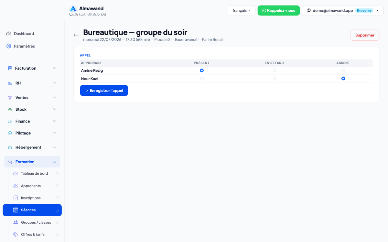Select Absent radio for Nour Kaci
Image resolution: width=388 pixels, height=242 pixels.
click(343, 78)
